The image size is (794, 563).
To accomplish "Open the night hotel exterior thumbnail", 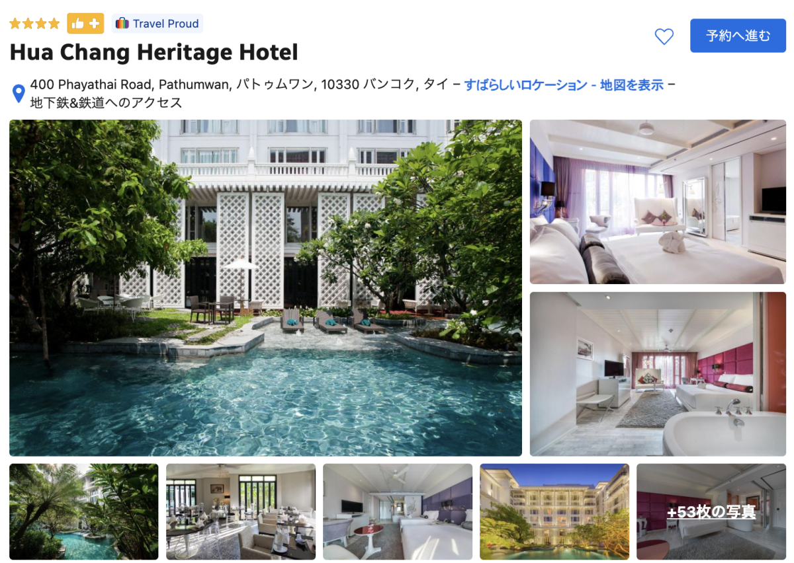I will (554, 512).
